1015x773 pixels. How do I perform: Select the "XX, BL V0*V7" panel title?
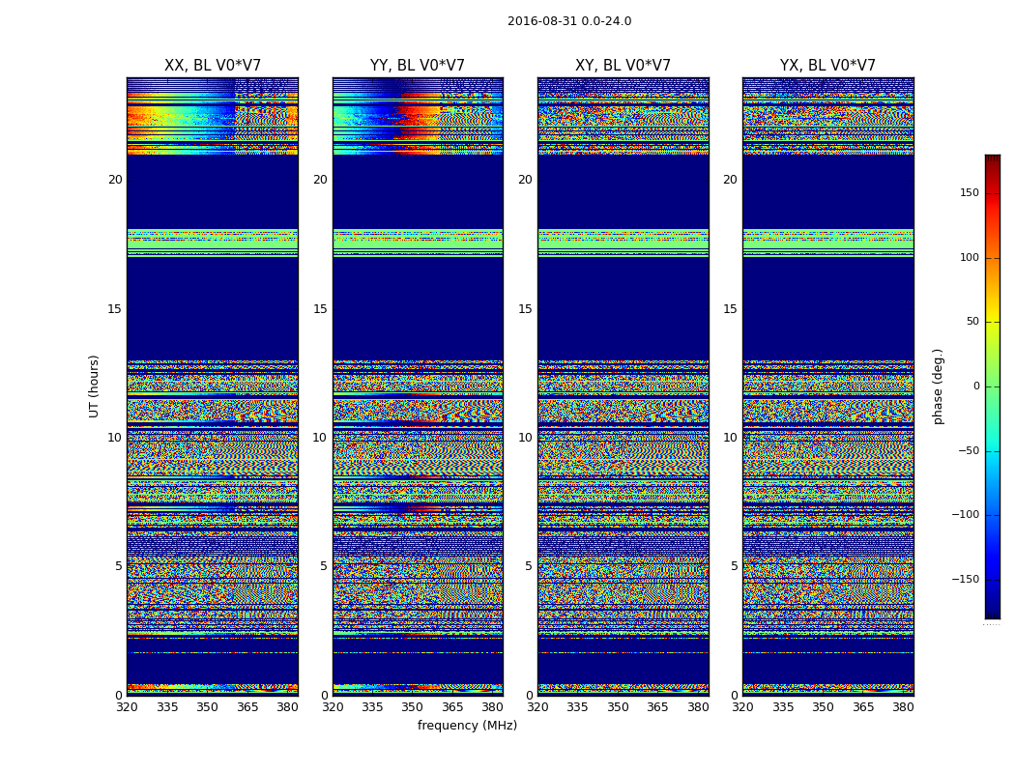pos(213,66)
